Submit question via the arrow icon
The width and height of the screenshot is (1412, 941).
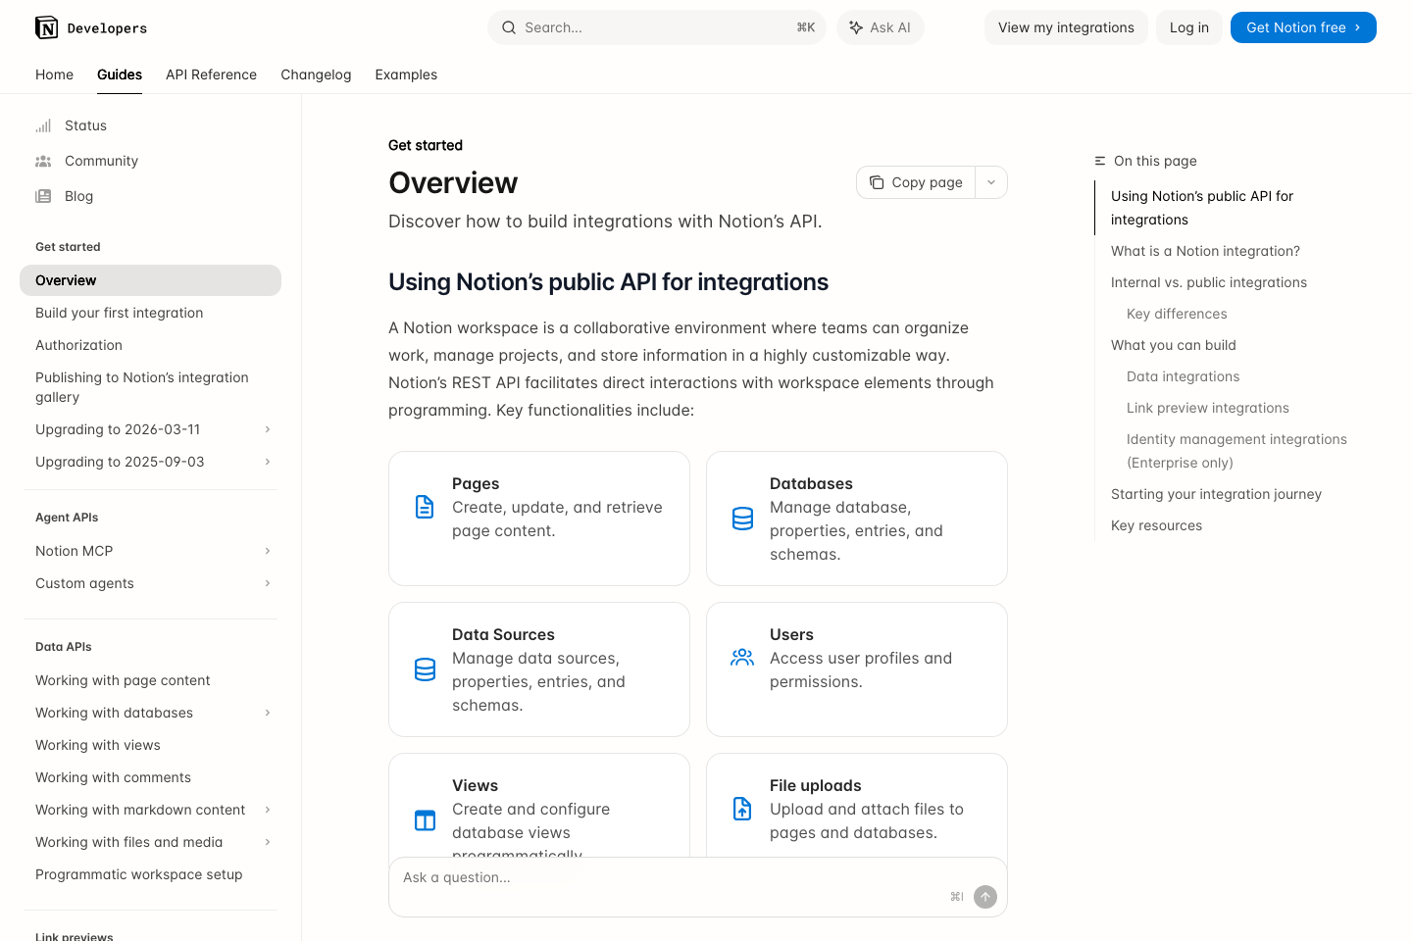984,896
